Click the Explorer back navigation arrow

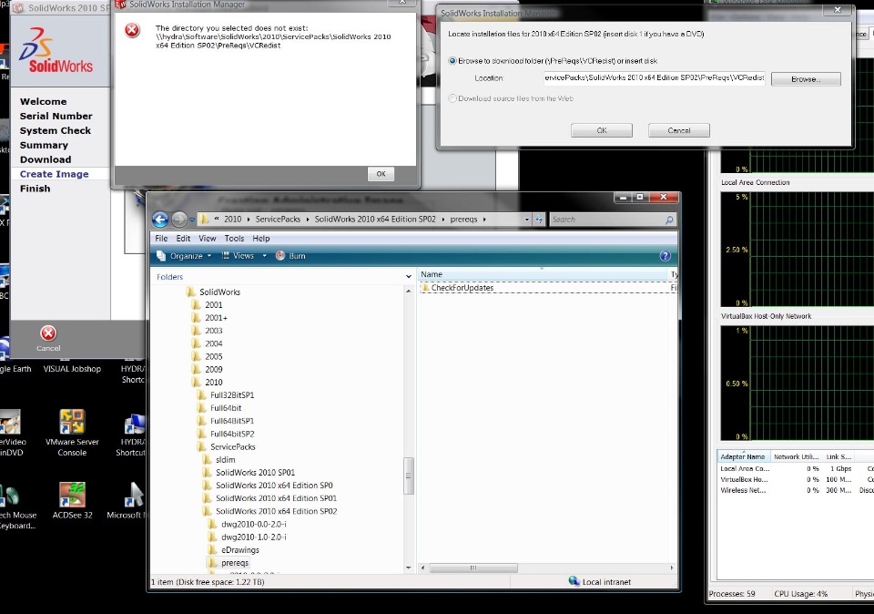(160, 220)
